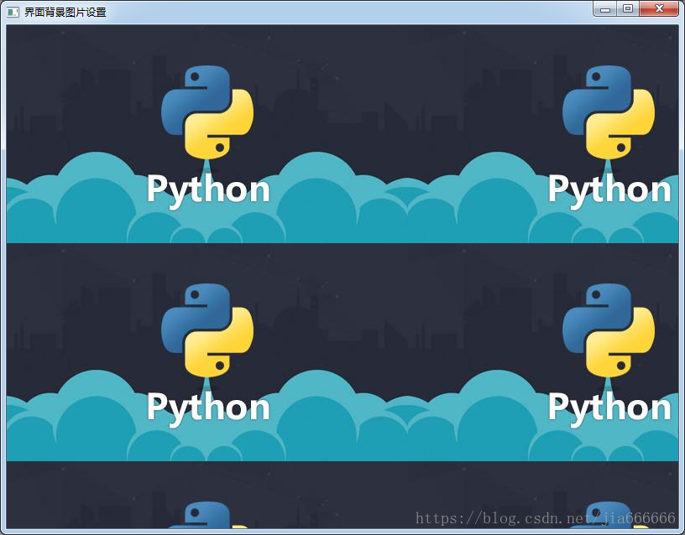Click the teal cloud band between the two tile rows
Screen dimensions: 685x535
[378, 226]
